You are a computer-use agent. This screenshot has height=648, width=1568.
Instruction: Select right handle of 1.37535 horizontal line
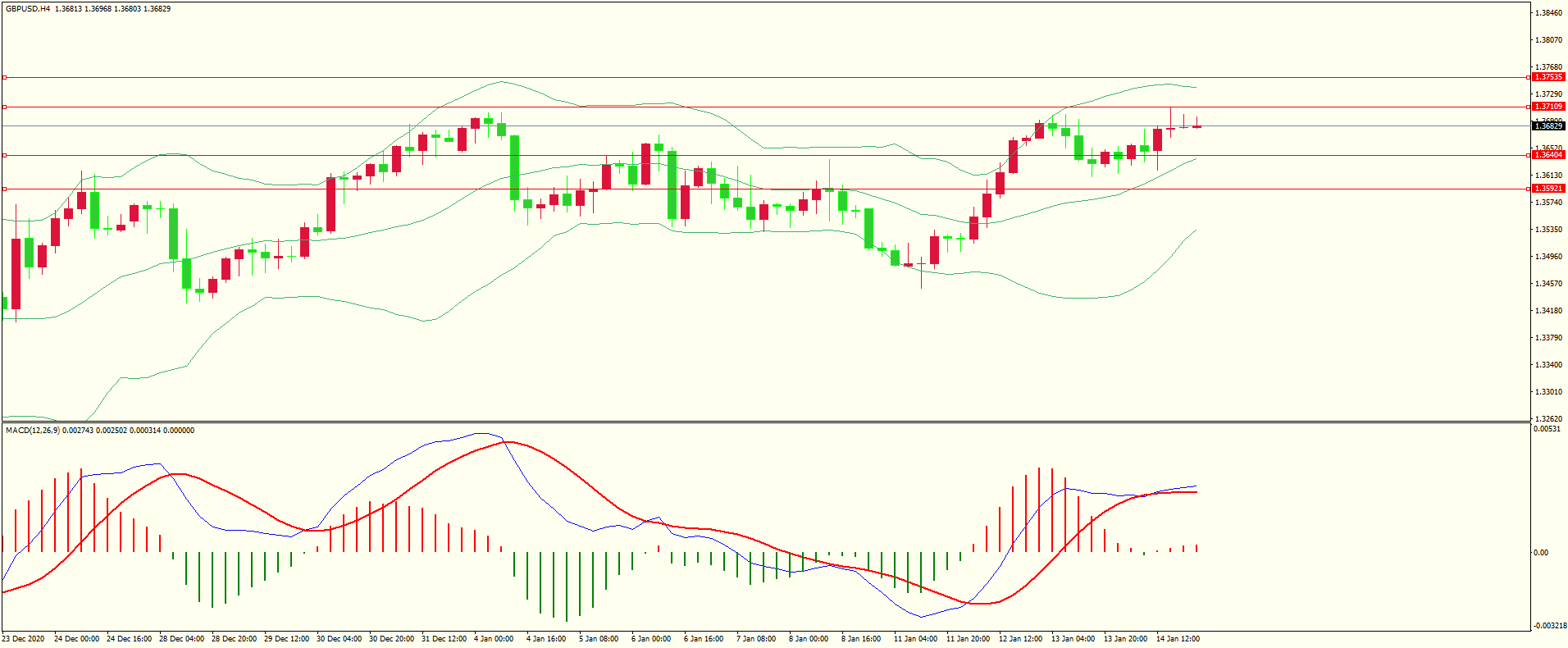coord(1529,77)
